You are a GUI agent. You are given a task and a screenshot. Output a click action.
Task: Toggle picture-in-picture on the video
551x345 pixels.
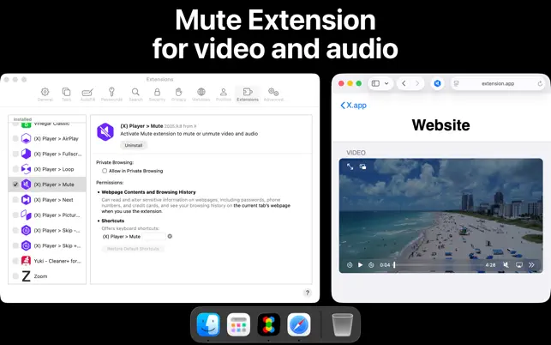362,166
